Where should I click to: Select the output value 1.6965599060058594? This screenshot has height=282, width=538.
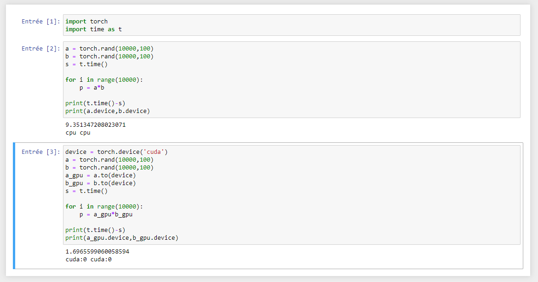click(x=97, y=252)
